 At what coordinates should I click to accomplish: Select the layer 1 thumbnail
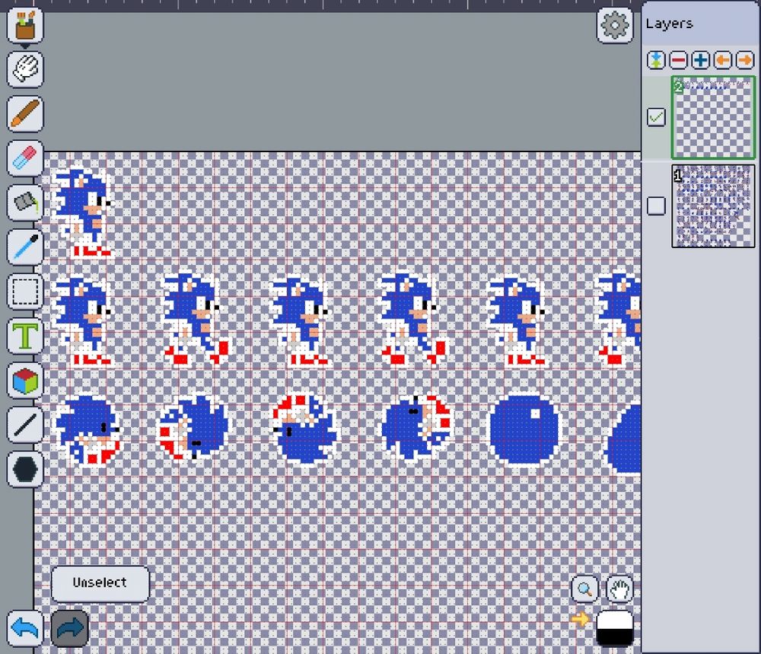(x=714, y=206)
